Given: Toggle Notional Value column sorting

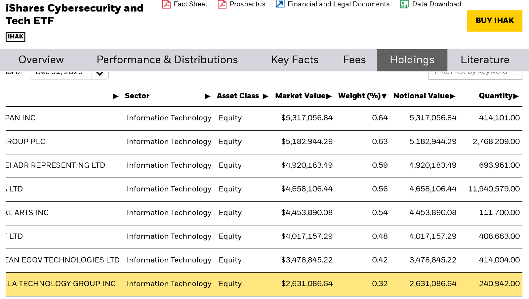Looking at the screenshot, I should tap(453, 96).
